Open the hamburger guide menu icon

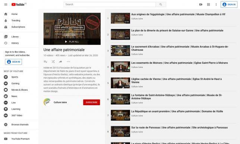tap(6, 4)
